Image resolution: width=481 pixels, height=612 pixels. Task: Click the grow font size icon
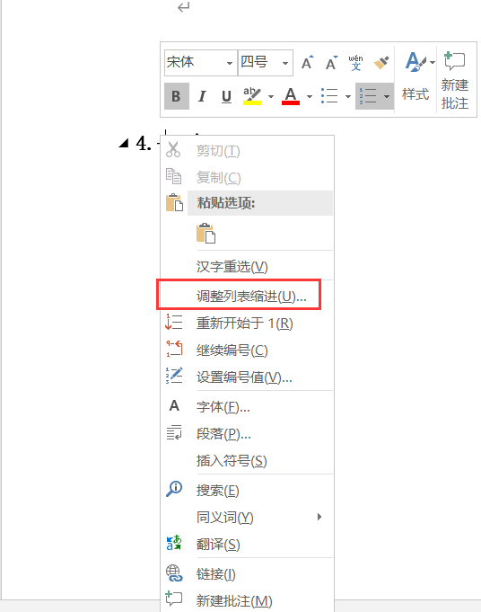[307, 62]
